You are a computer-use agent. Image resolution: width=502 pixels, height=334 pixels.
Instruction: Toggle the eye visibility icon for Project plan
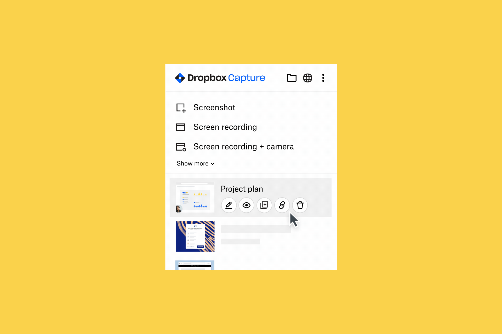(247, 205)
